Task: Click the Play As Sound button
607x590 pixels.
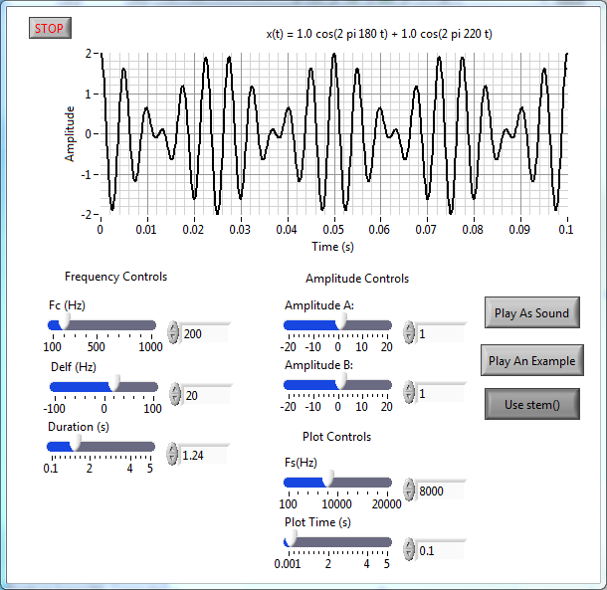Action: pyautogui.click(x=531, y=312)
